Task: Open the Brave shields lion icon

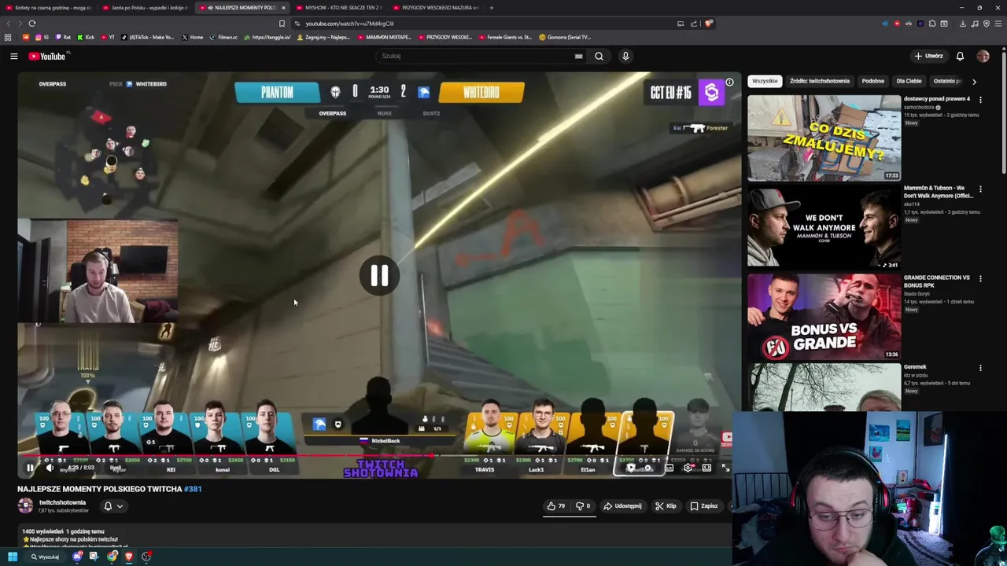Action: pos(708,24)
